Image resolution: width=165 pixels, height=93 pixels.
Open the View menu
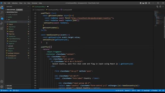tap(21, 3)
